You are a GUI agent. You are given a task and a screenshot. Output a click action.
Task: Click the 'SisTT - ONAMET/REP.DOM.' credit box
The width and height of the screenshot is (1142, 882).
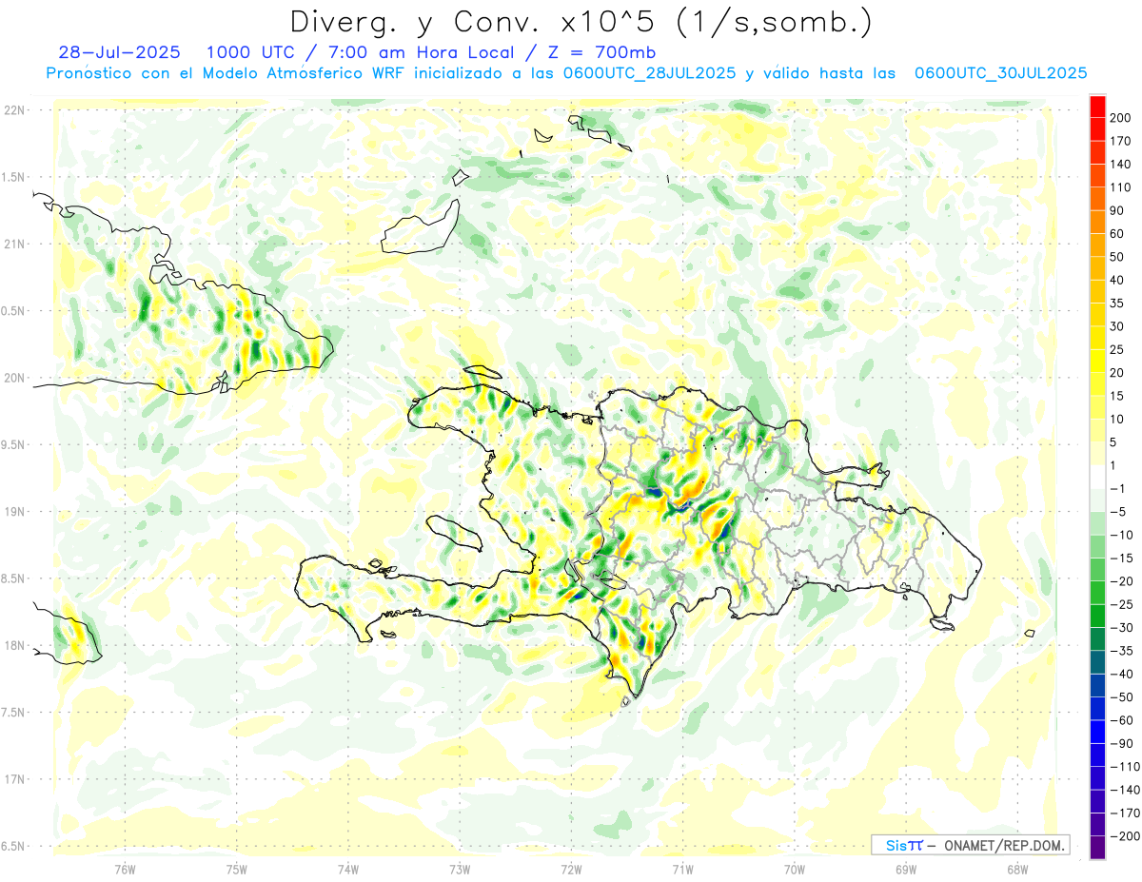click(971, 845)
